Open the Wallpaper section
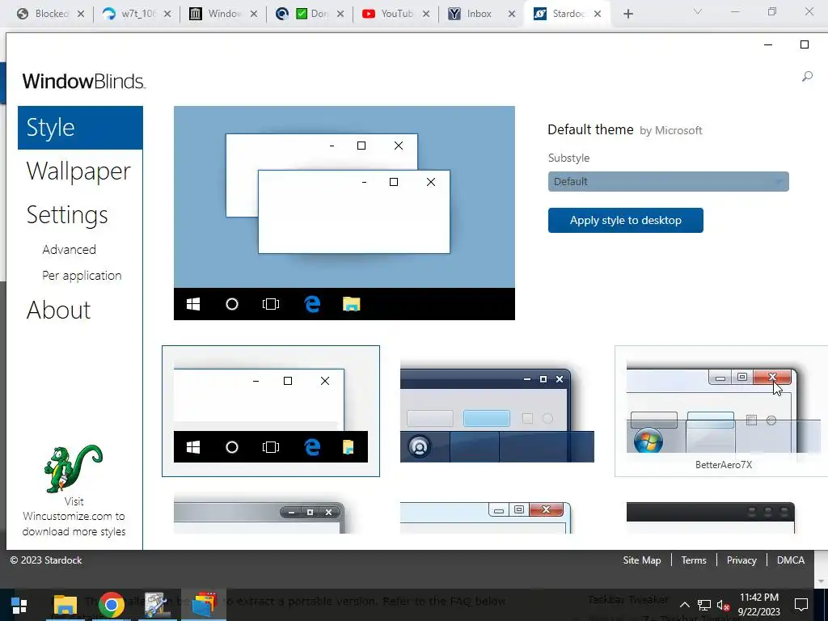Screen dimensions: 828x621 click(x=78, y=171)
